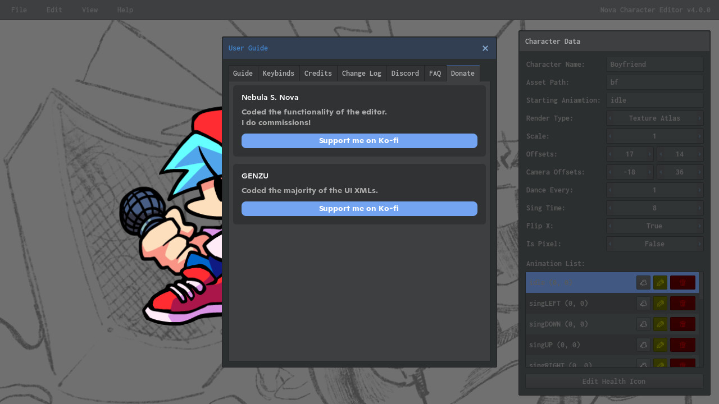Click the Edit Health Icon button
The width and height of the screenshot is (719, 404).
pos(615,382)
